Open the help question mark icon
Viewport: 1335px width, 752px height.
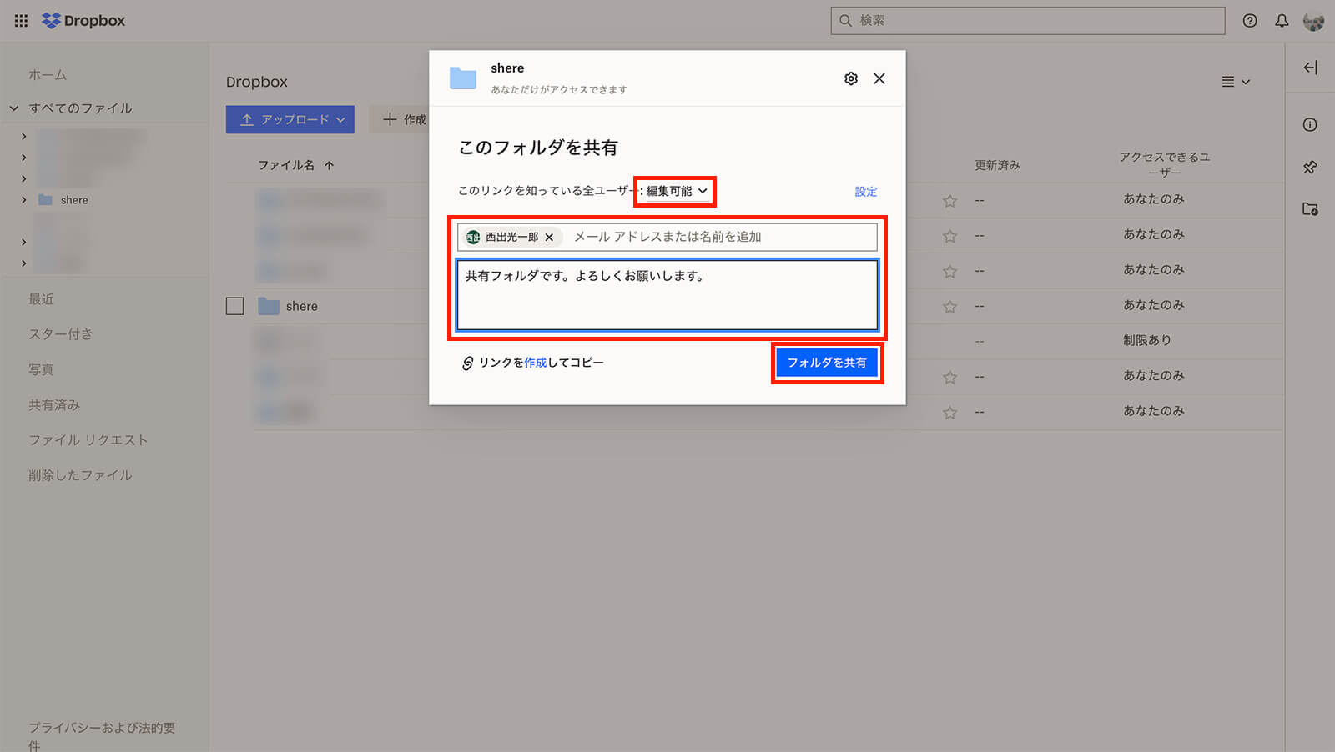point(1249,21)
